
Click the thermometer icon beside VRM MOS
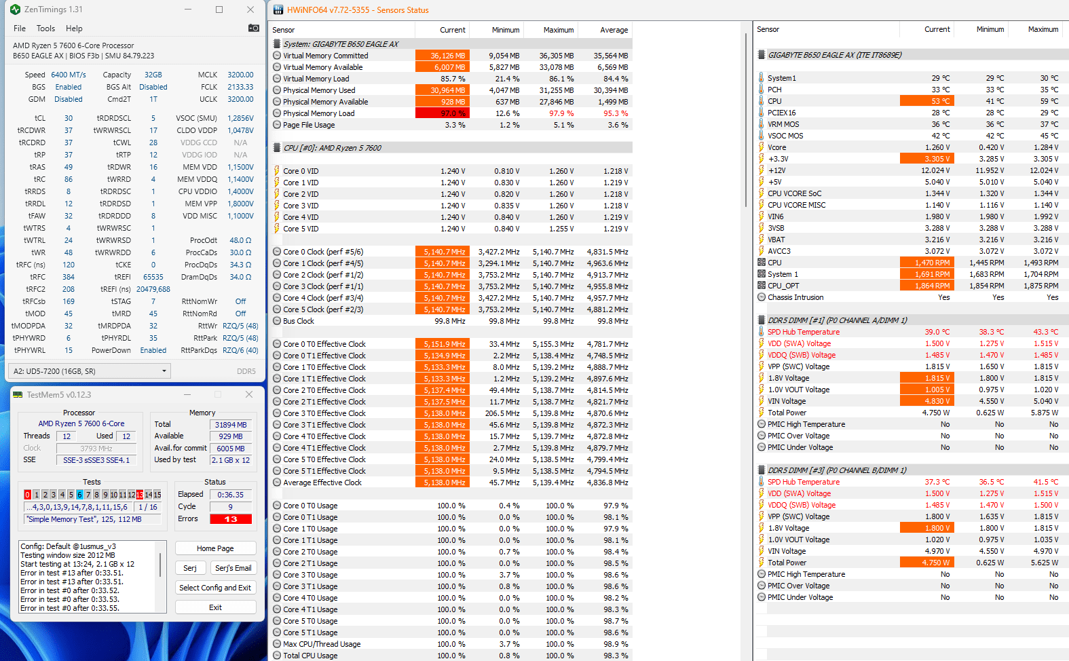761,124
